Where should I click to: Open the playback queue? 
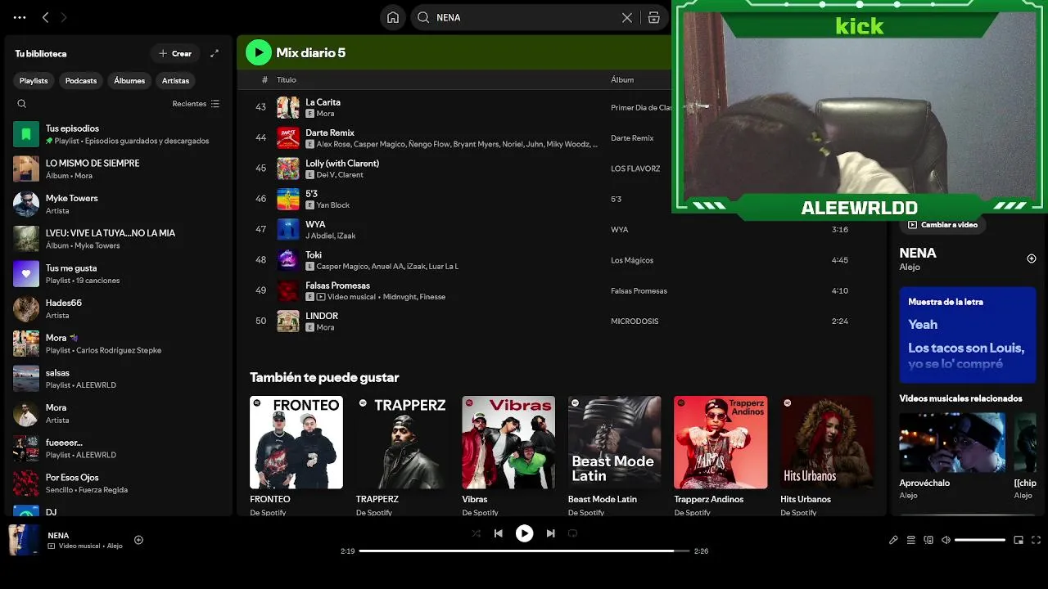coord(910,540)
